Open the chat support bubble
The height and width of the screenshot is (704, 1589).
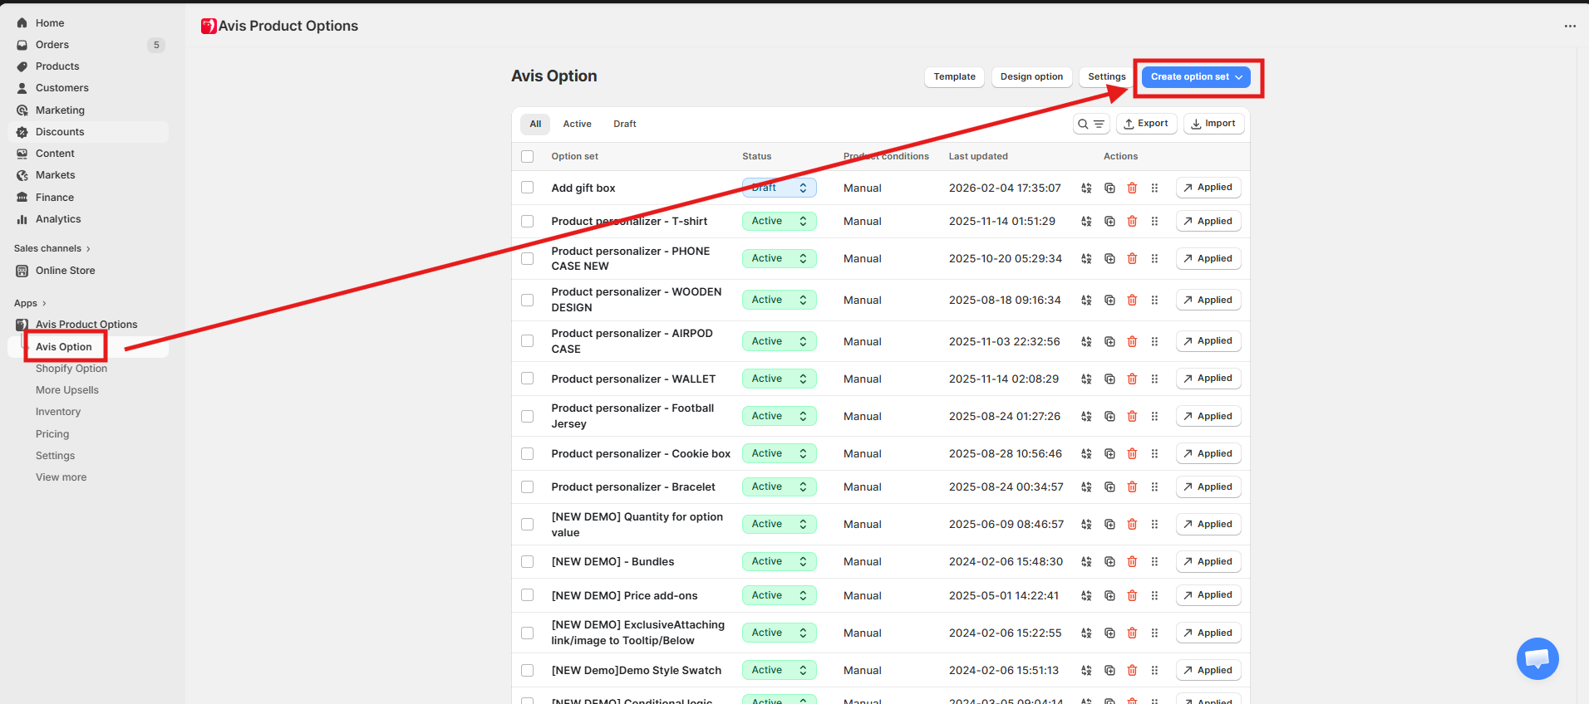click(1537, 658)
